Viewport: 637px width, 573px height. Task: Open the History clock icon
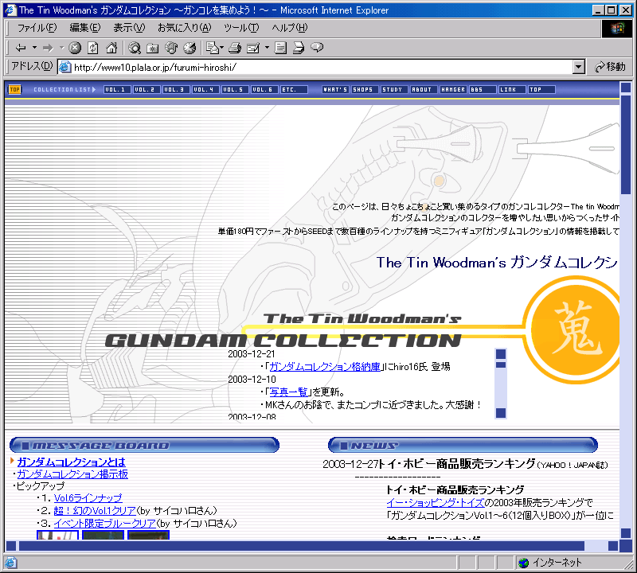[x=190, y=48]
